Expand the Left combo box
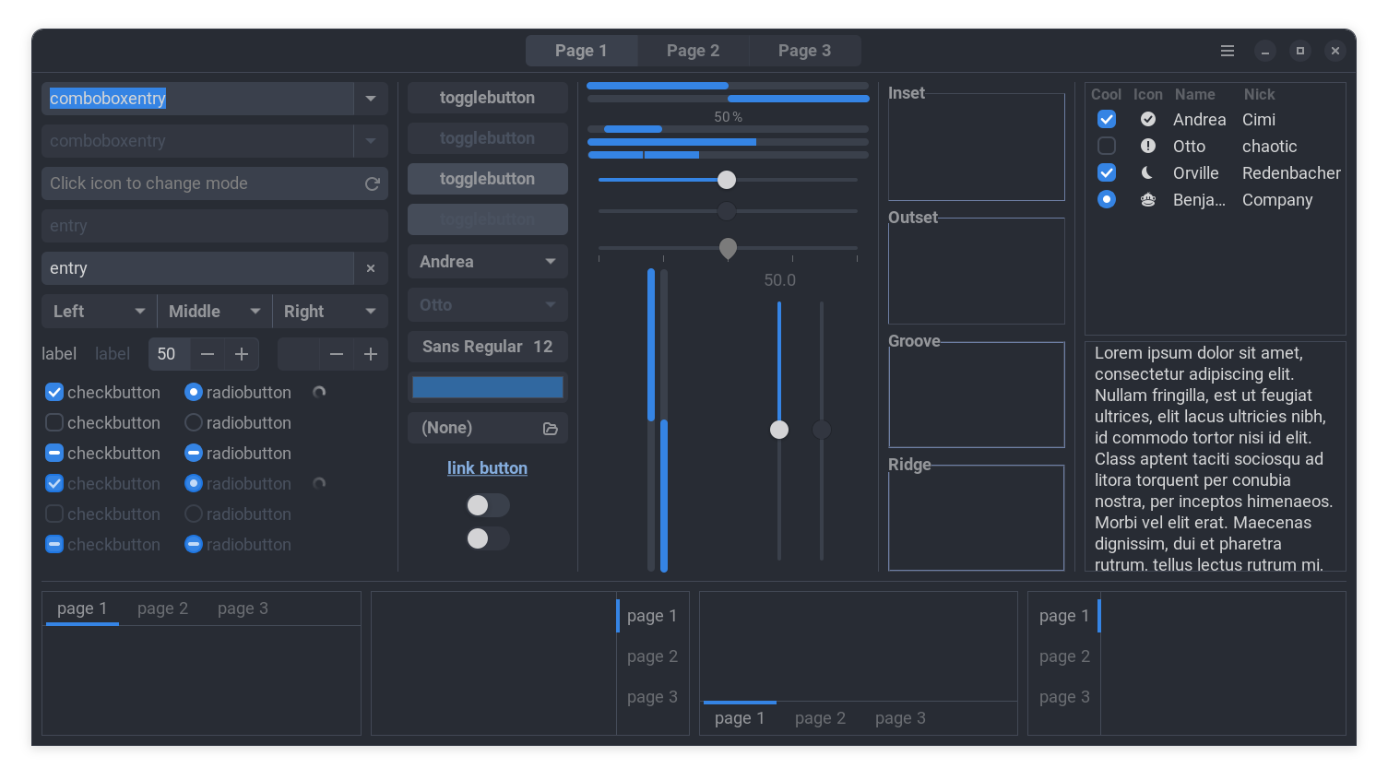Viewport: 1388px width, 780px height. pos(98,311)
